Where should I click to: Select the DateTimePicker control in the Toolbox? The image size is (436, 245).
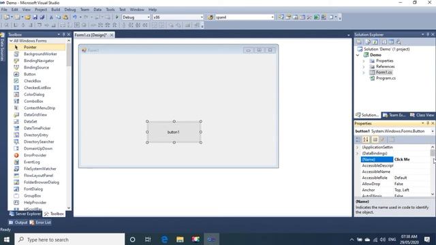[x=37, y=128]
